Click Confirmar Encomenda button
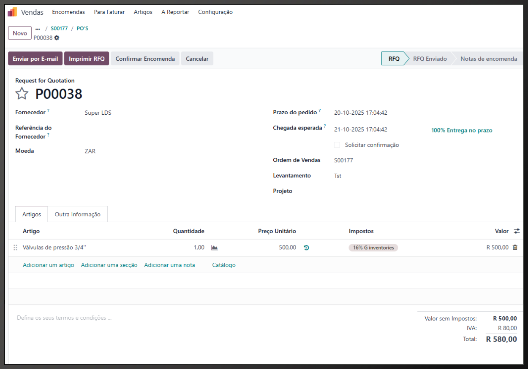This screenshot has width=528, height=369. (x=145, y=59)
